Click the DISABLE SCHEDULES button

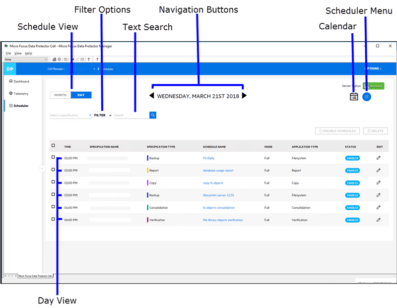pos(337,131)
